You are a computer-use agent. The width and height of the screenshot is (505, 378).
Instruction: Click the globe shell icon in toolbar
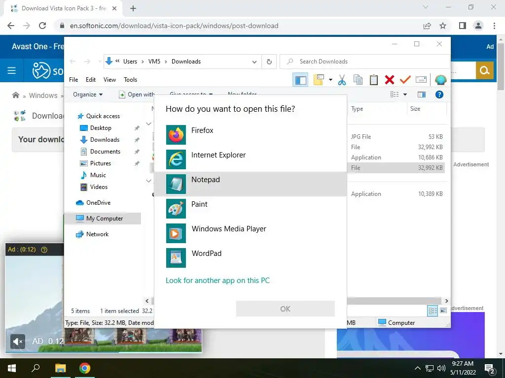pos(440,80)
